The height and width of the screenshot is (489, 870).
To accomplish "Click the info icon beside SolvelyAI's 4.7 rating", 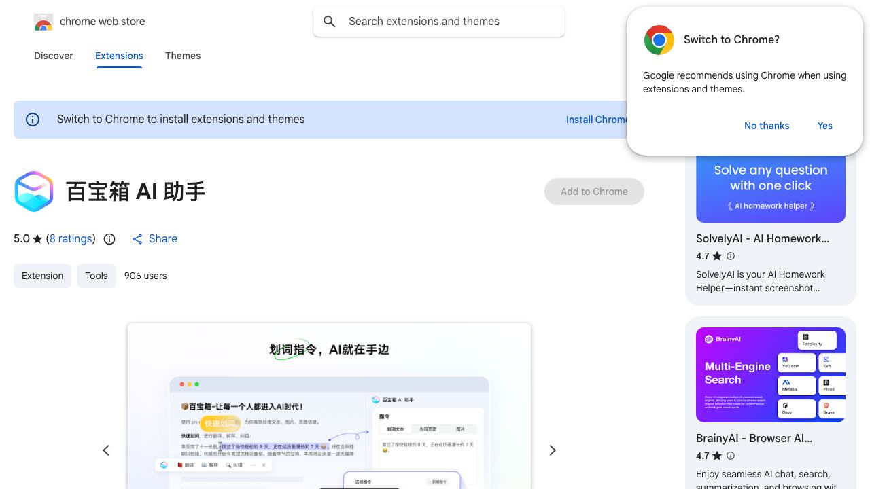I will [x=731, y=256].
